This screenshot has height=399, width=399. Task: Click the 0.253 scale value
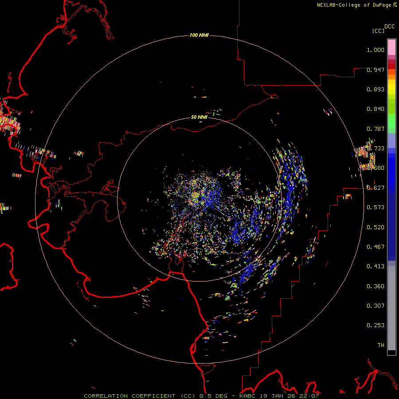tap(376, 325)
